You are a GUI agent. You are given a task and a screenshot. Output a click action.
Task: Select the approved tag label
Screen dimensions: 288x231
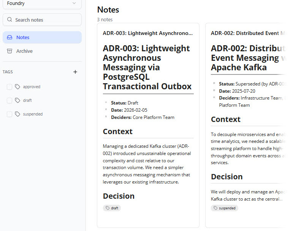32,87
